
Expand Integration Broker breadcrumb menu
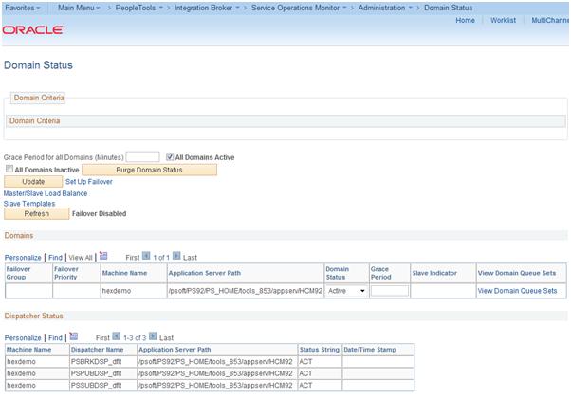[x=207, y=8]
